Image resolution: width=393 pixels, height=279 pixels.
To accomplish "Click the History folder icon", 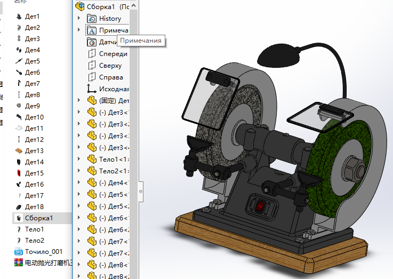I will [x=92, y=19].
